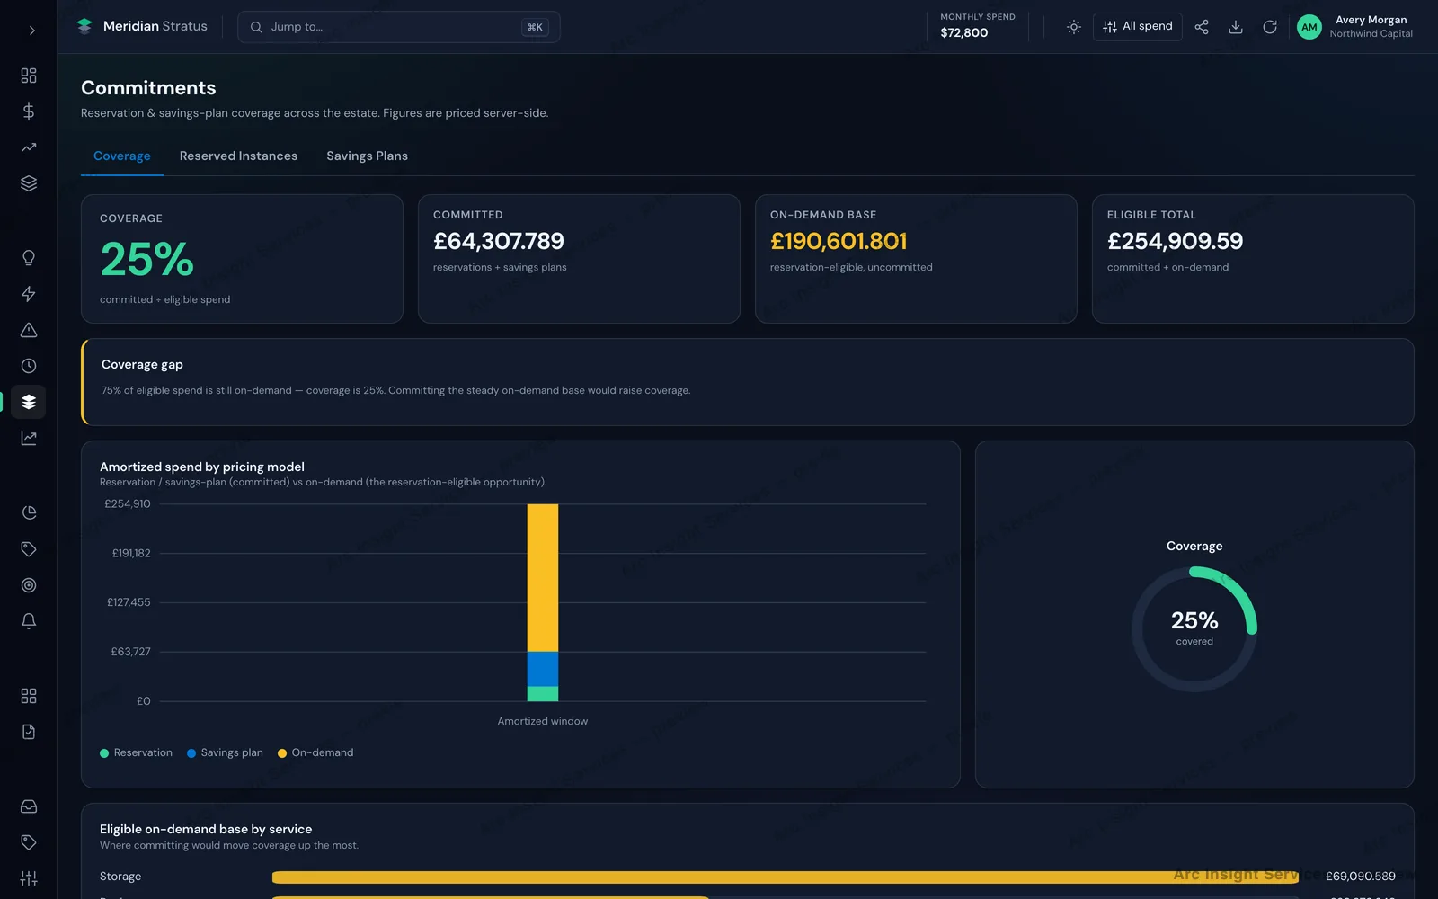This screenshot has height=899, width=1438.
Task: Toggle the light theme sun icon
Action: 1073,27
